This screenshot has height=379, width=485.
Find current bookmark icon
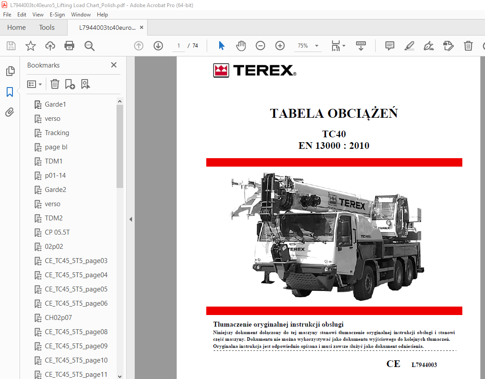85,84
